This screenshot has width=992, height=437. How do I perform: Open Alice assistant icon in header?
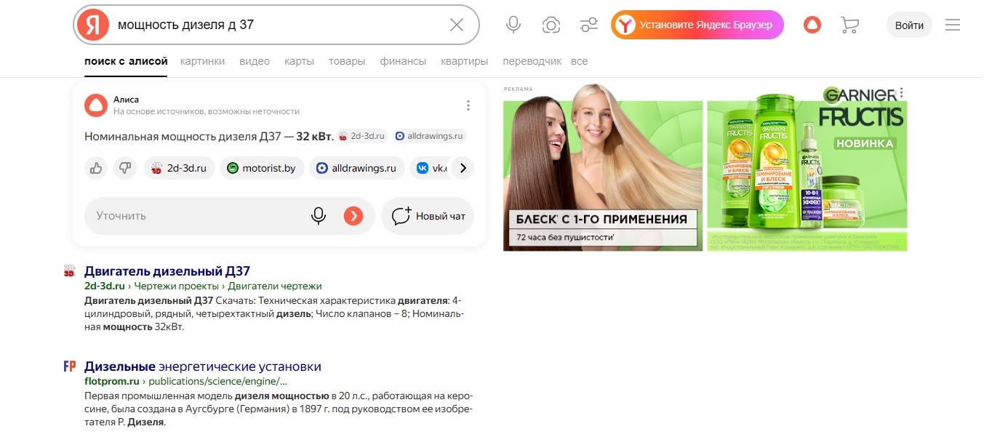pyautogui.click(x=812, y=25)
